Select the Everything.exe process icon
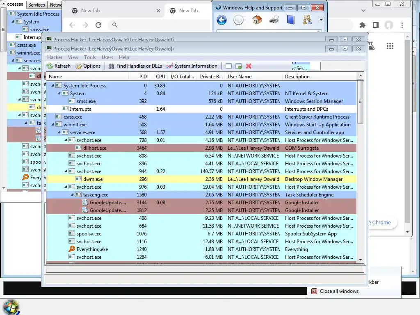The width and height of the screenshot is (420, 315). coord(71,249)
